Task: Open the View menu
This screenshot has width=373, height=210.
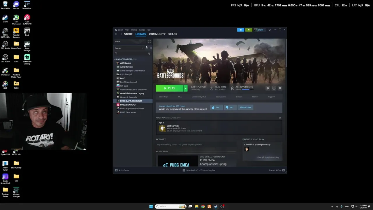Action: [x=127, y=30]
